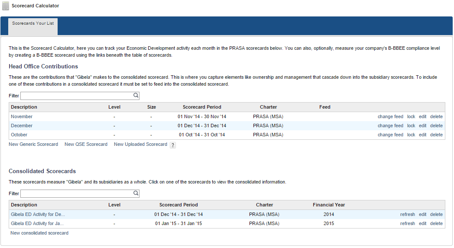This screenshot has height=248, width=454.
Task: Click Consolidated Scorecard Period column header
Action: [178, 205]
